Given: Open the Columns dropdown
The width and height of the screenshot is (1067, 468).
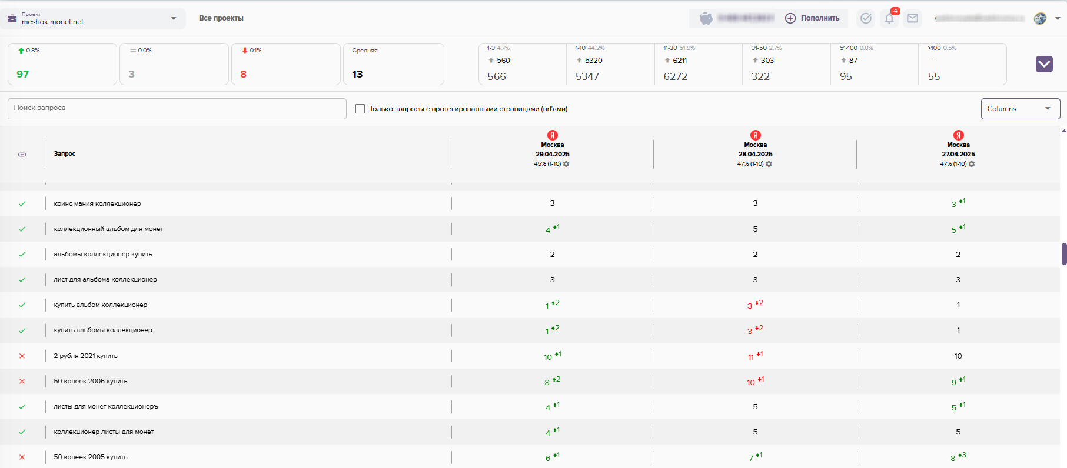Looking at the screenshot, I should [1020, 109].
